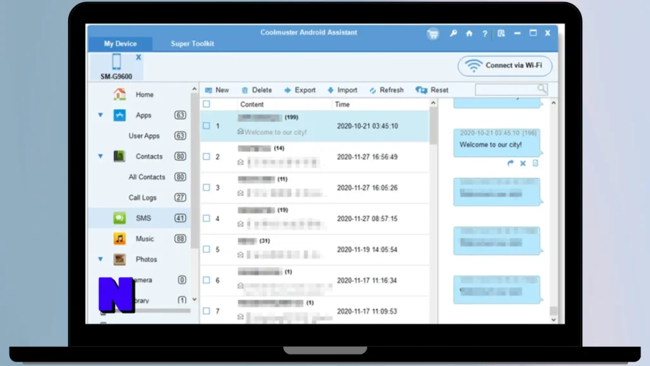Check the box for conversation row 1

tap(206, 125)
